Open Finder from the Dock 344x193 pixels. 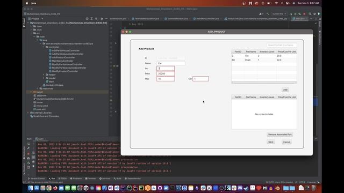(31, 188)
